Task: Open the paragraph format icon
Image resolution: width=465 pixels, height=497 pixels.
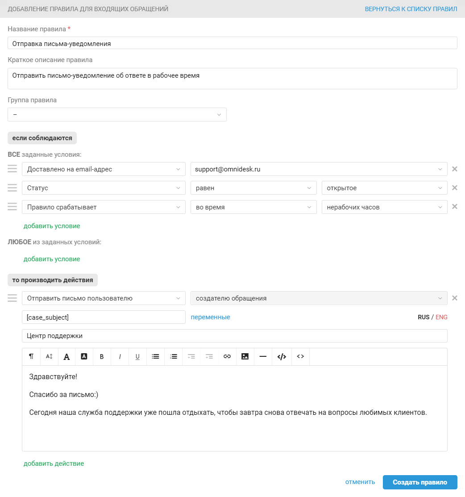Action: pyautogui.click(x=31, y=357)
